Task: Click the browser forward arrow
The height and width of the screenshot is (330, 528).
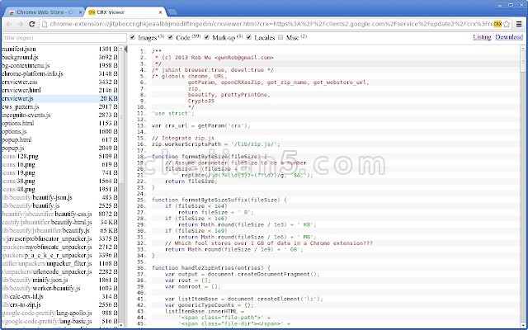Action: [x=20, y=24]
